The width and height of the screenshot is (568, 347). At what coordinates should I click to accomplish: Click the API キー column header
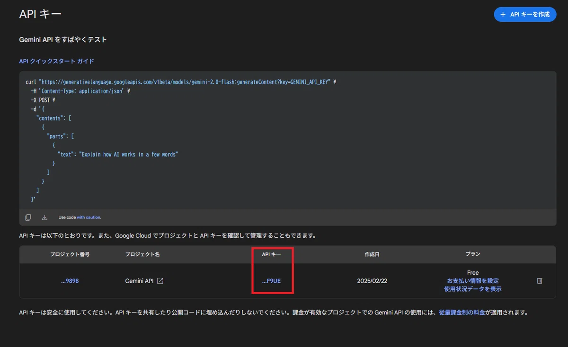271,254
